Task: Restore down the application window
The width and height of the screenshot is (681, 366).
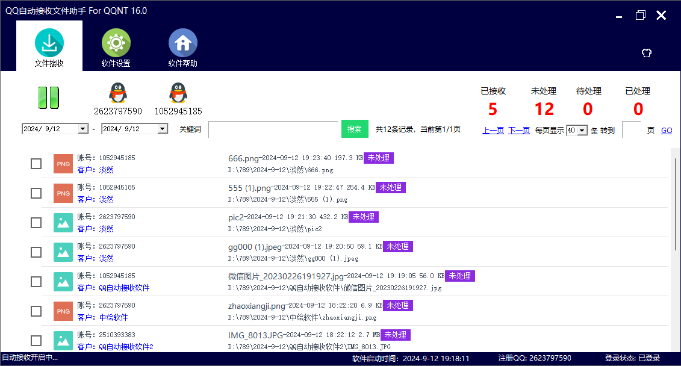Action: [640, 16]
